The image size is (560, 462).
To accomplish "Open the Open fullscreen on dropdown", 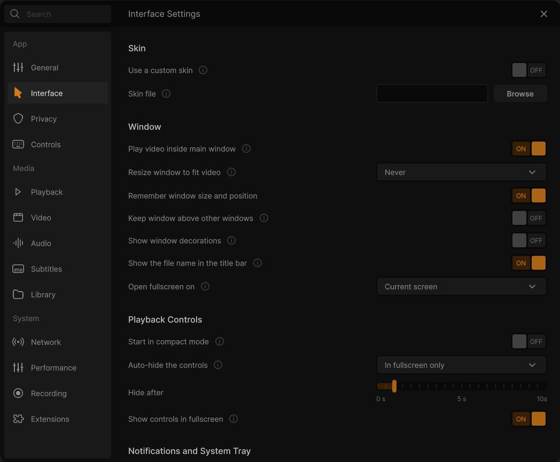I will point(462,286).
